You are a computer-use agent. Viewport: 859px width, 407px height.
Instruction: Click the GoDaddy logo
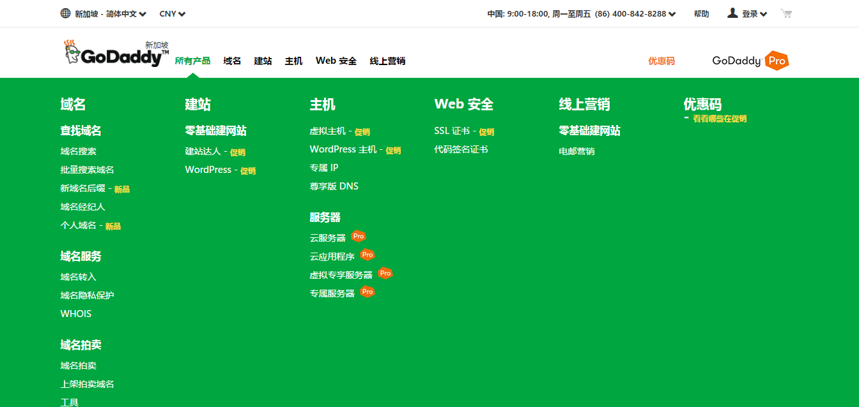116,53
